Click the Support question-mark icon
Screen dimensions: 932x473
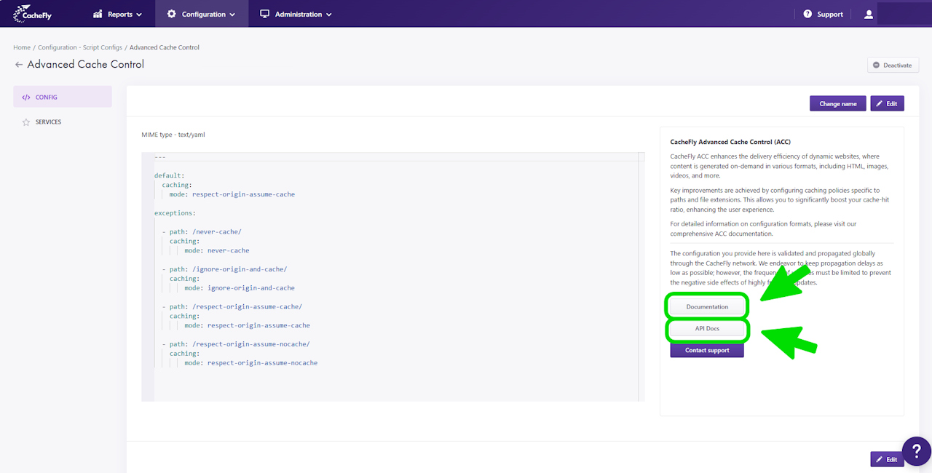click(x=807, y=14)
